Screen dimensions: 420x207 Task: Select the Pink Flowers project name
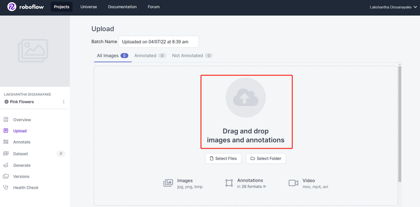pos(22,102)
